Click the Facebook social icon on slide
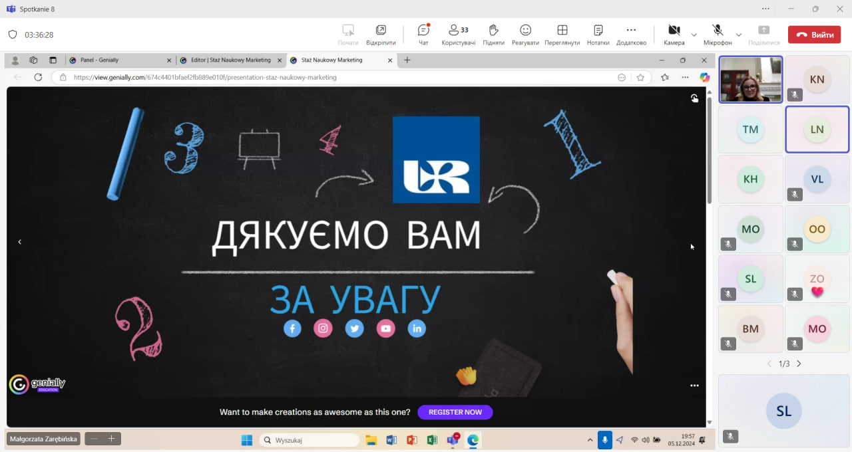 tap(292, 328)
